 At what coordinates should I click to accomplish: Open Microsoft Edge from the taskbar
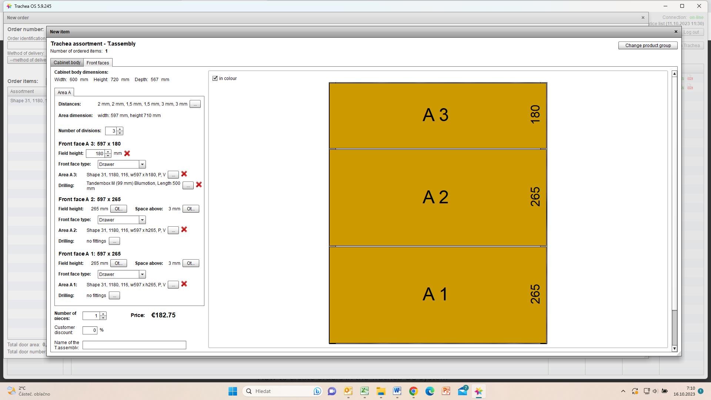point(430,391)
